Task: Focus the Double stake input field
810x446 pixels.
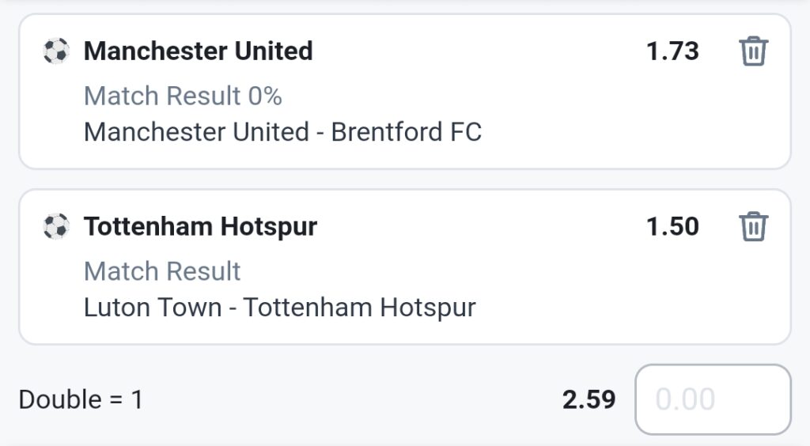Action: coord(713,399)
